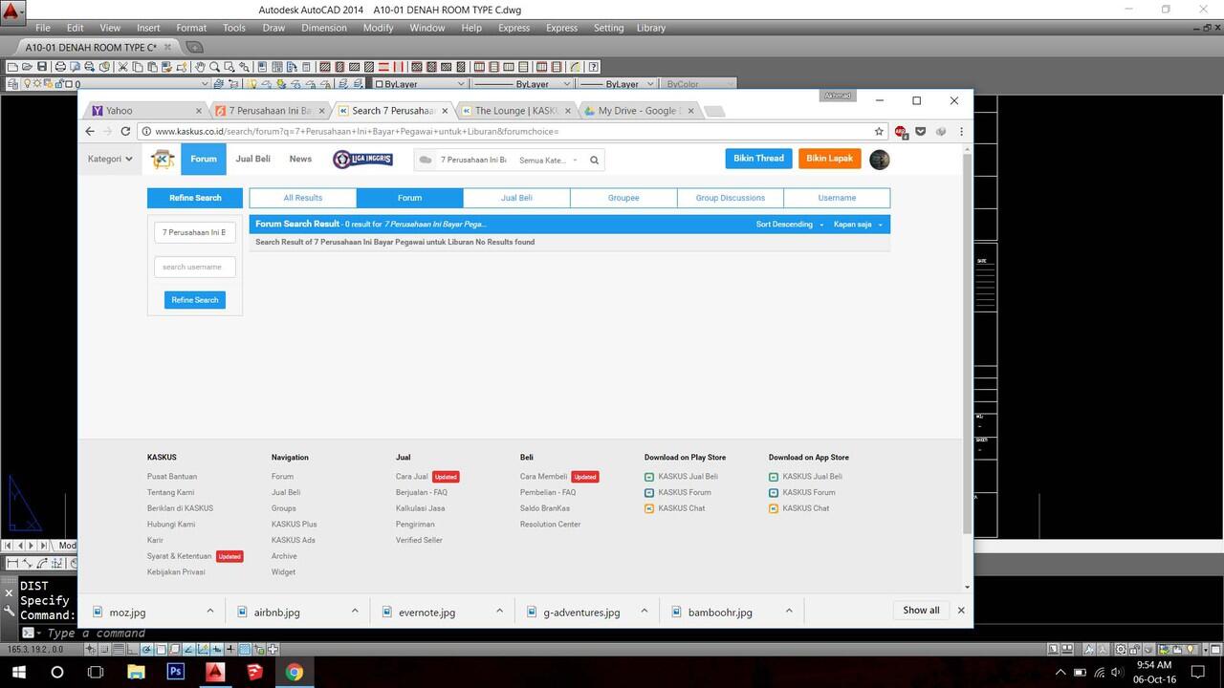Click the AutoCAD Save icon

[x=42, y=67]
